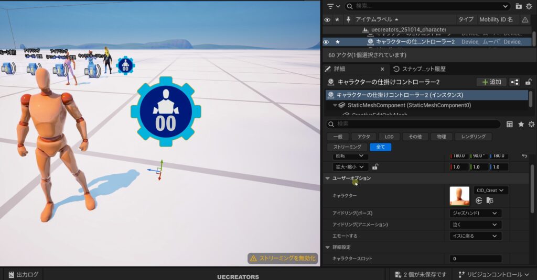Collapse the ユーザーオプション section
The height and width of the screenshot is (280, 537).
328,178
